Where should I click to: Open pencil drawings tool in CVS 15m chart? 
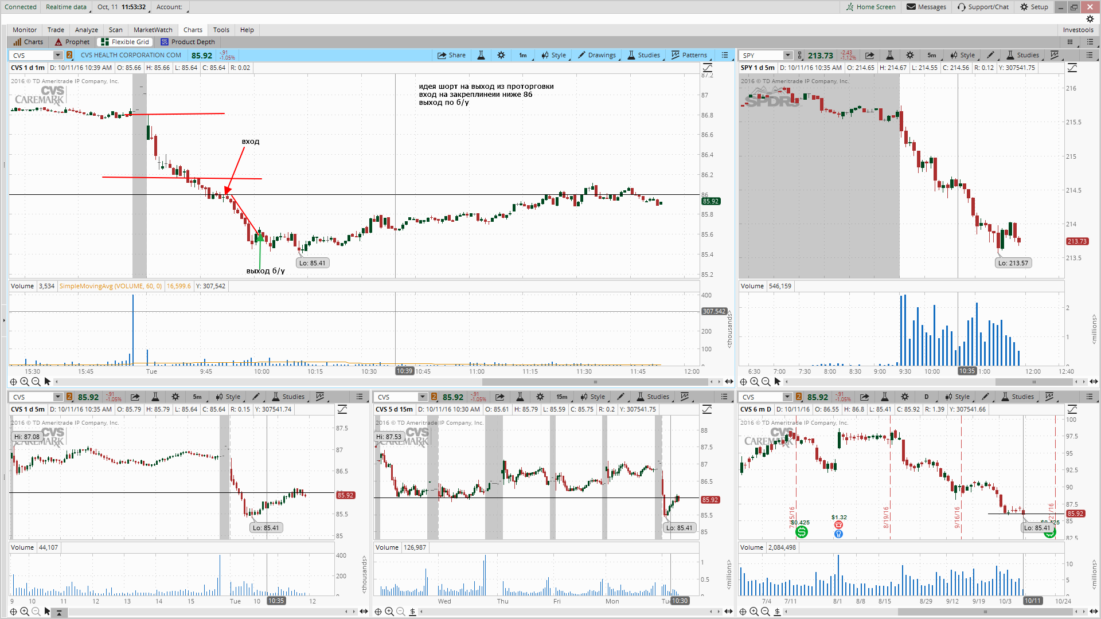pyautogui.click(x=620, y=397)
